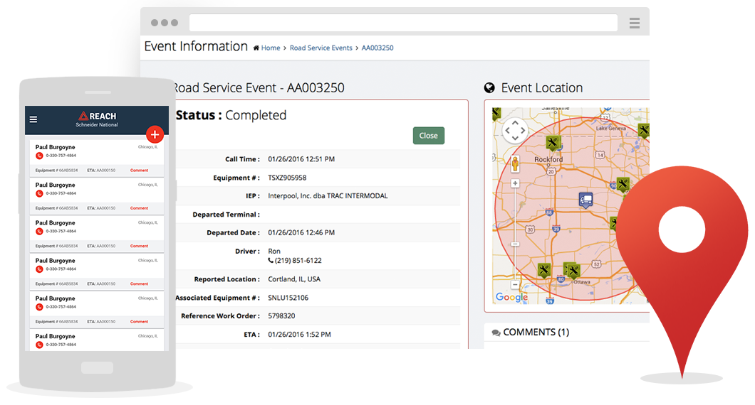Click reported location Cortland, IL, USA
Screen dimensions: 755x405
coord(294,279)
